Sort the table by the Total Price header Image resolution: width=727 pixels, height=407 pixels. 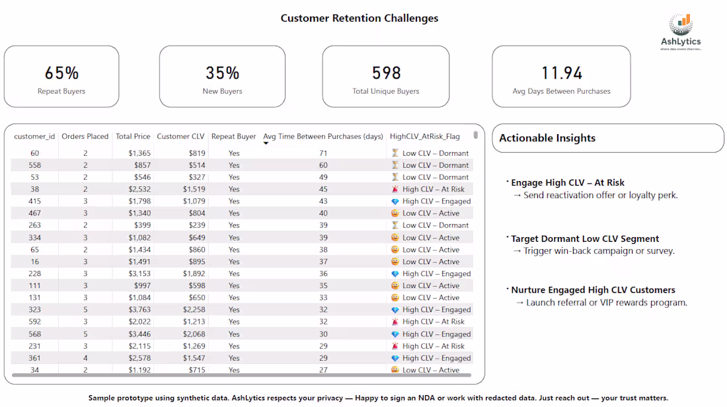pos(133,136)
